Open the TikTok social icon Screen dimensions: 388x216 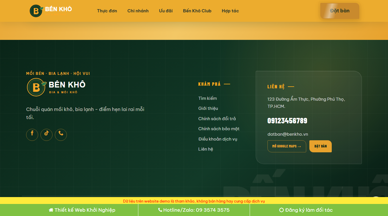point(46,135)
